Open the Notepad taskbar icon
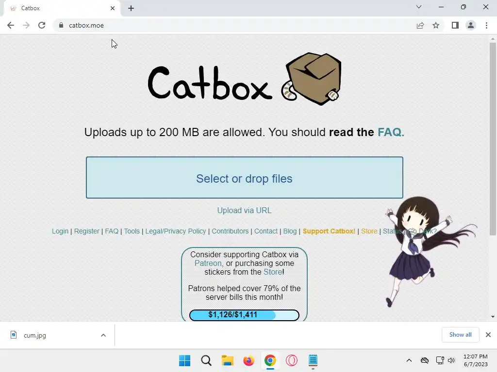Viewport: 497px width, 372px height. pyautogui.click(x=313, y=360)
